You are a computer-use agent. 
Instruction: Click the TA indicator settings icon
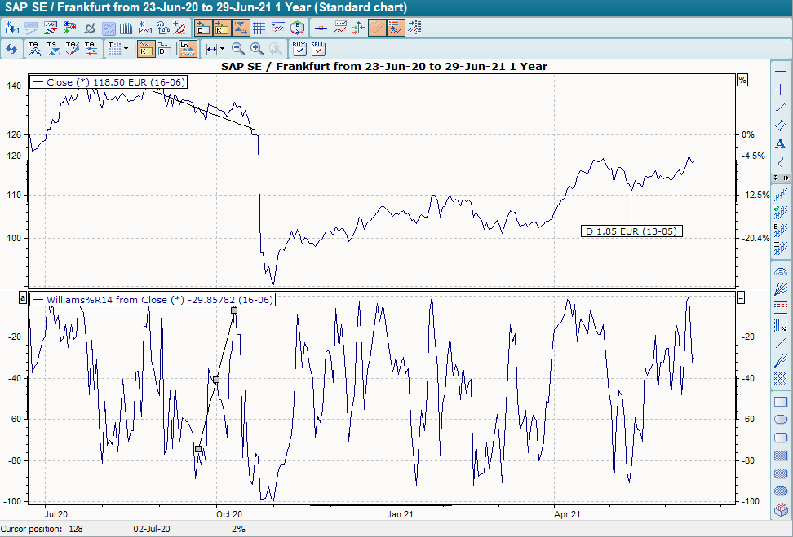click(91, 49)
